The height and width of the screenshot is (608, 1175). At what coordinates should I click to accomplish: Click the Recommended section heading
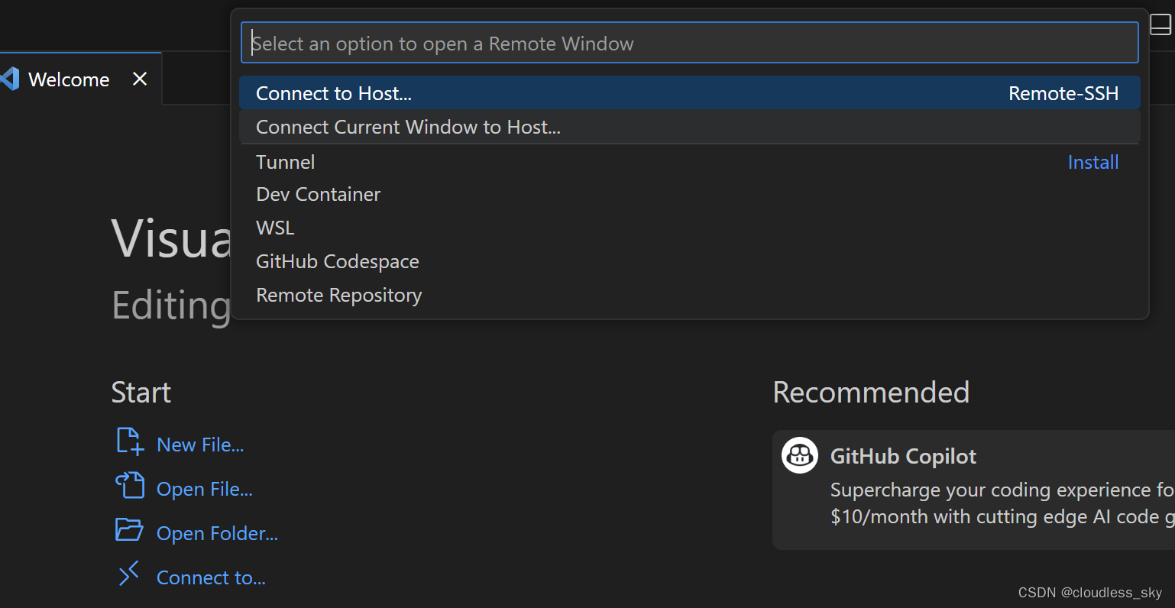pos(871,393)
